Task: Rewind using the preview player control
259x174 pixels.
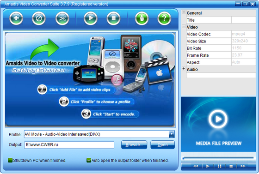Action: tap(196, 166)
